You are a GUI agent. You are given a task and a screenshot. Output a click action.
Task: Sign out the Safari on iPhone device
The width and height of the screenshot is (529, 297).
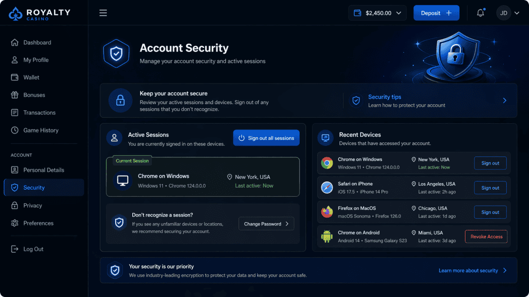pyautogui.click(x=490, y=188)
